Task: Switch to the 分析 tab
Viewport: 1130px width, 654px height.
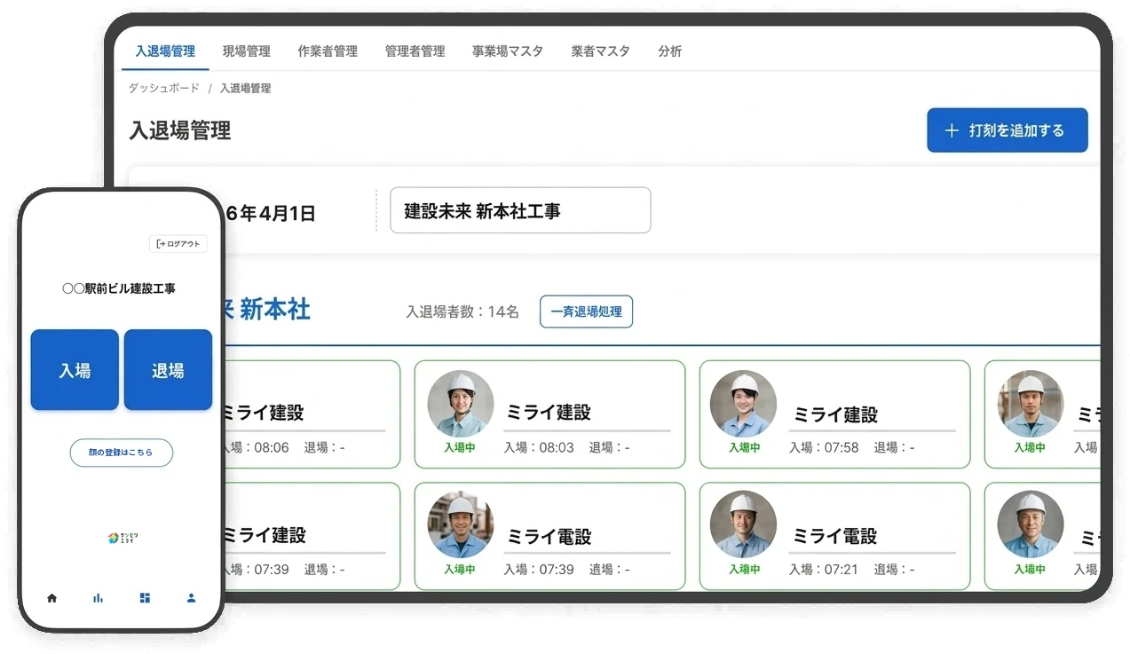Action: pos(670,51)
